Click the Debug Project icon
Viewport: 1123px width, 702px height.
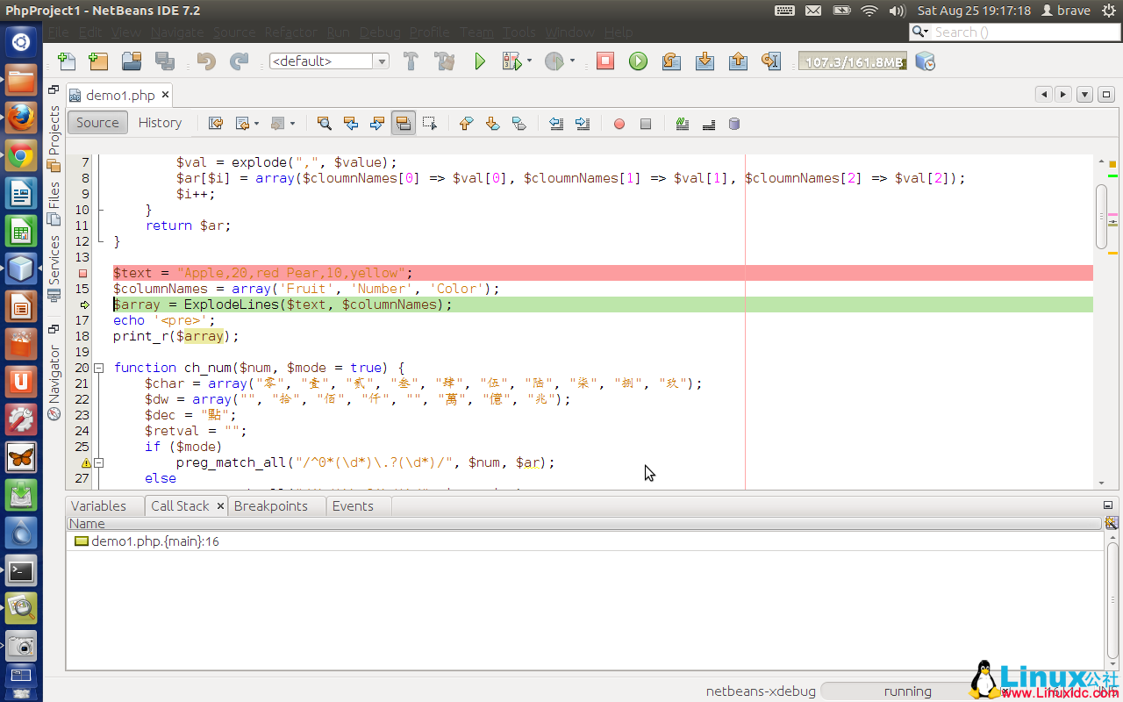511,61
